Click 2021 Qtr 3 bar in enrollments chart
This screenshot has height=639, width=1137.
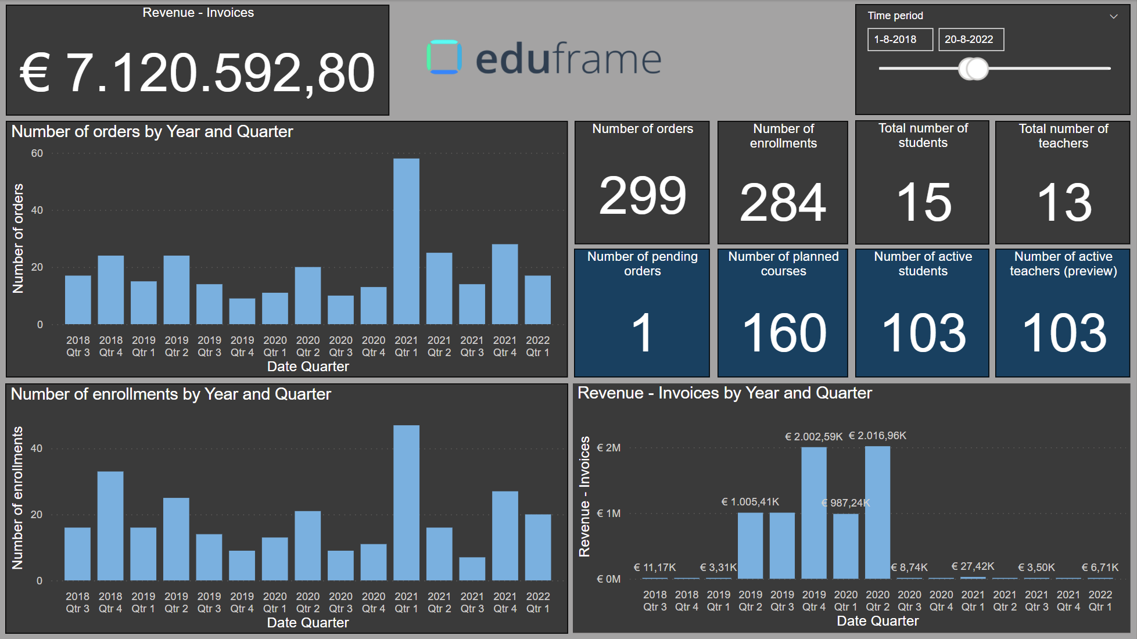[472, 569]
